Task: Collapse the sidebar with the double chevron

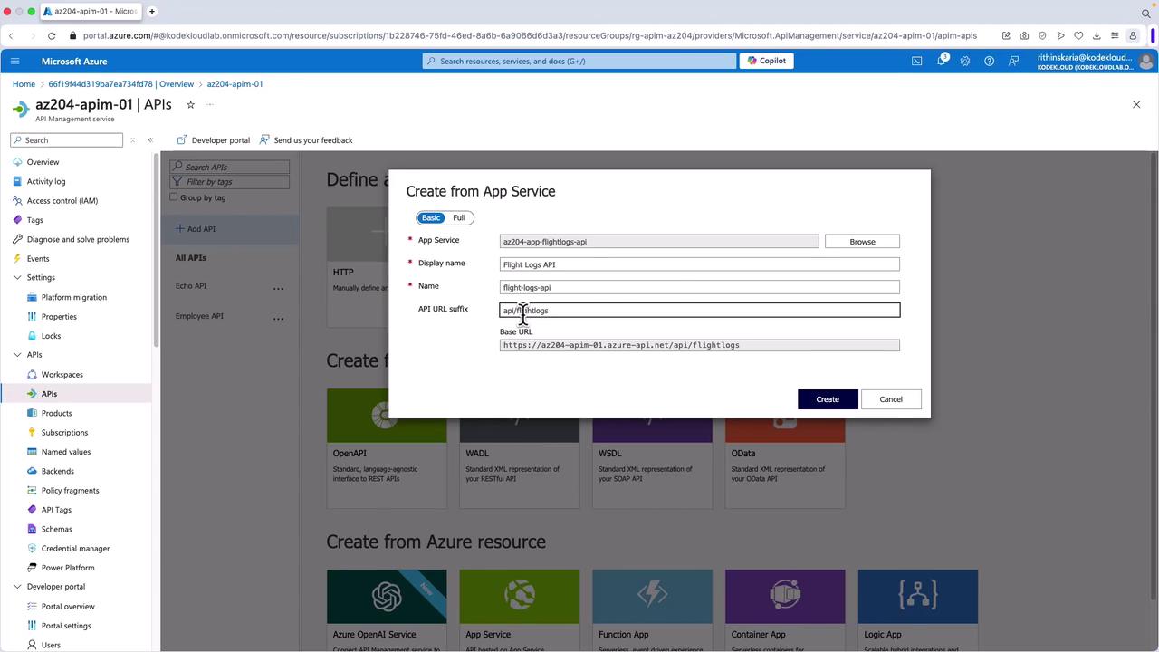Action: point(150,140)
